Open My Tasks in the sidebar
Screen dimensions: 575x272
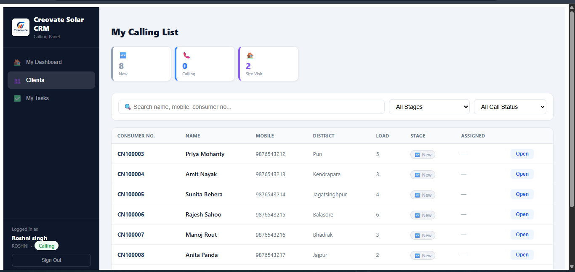pos(51,98)
